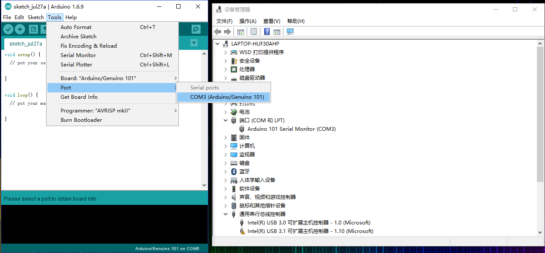
Task: Click the 处理器 chip icon
Action: point(234,69)
